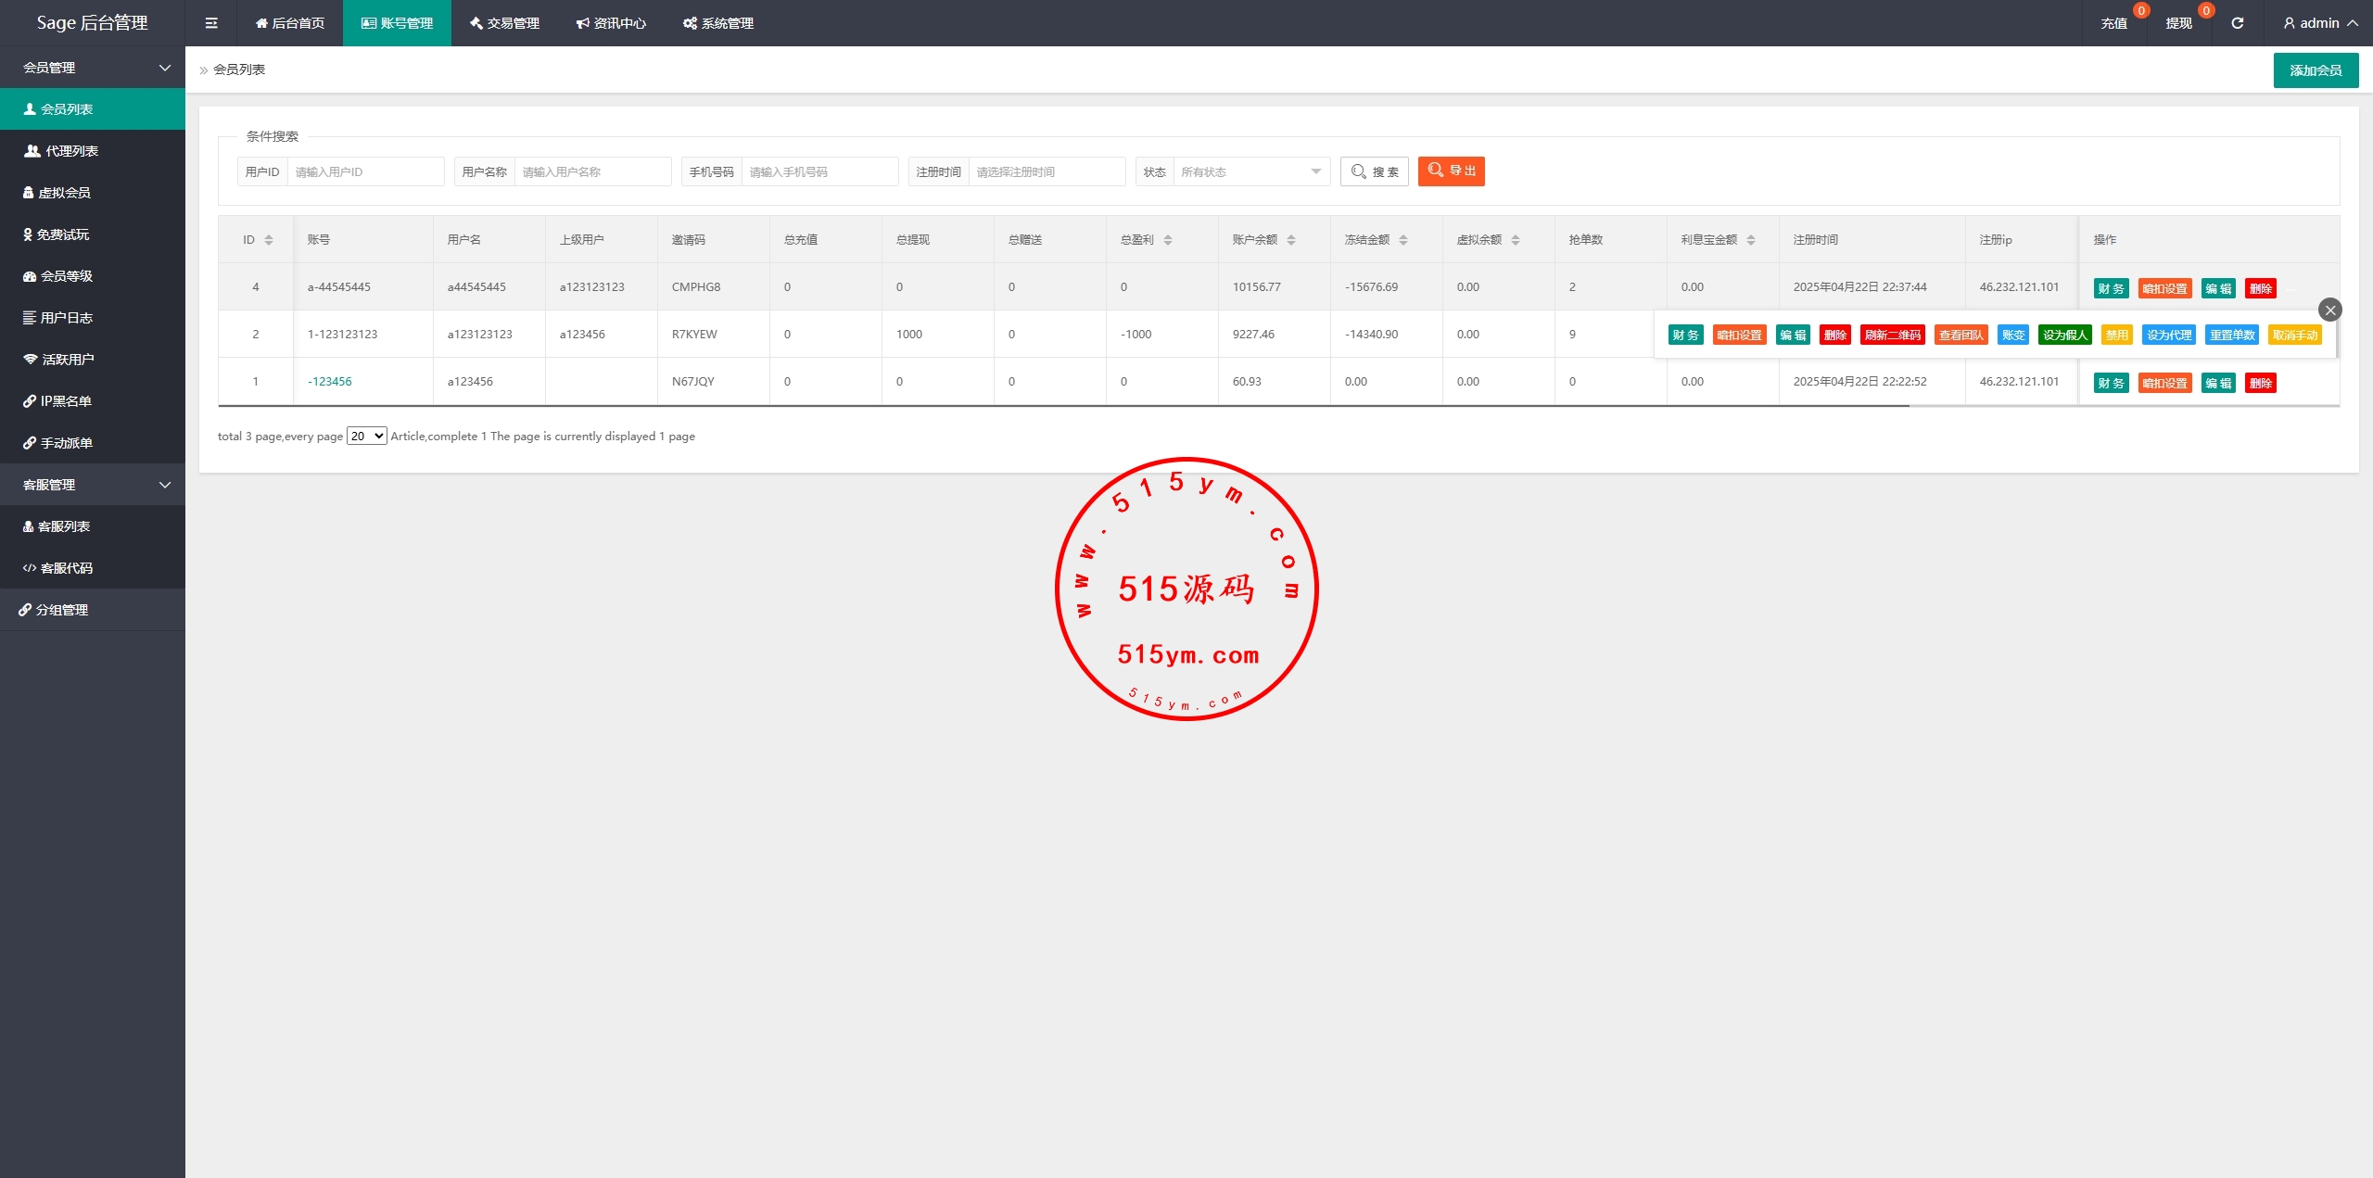Screen dimensions: 2373x1178
Task: Click the 添加会员 button
Action: 2315,70
